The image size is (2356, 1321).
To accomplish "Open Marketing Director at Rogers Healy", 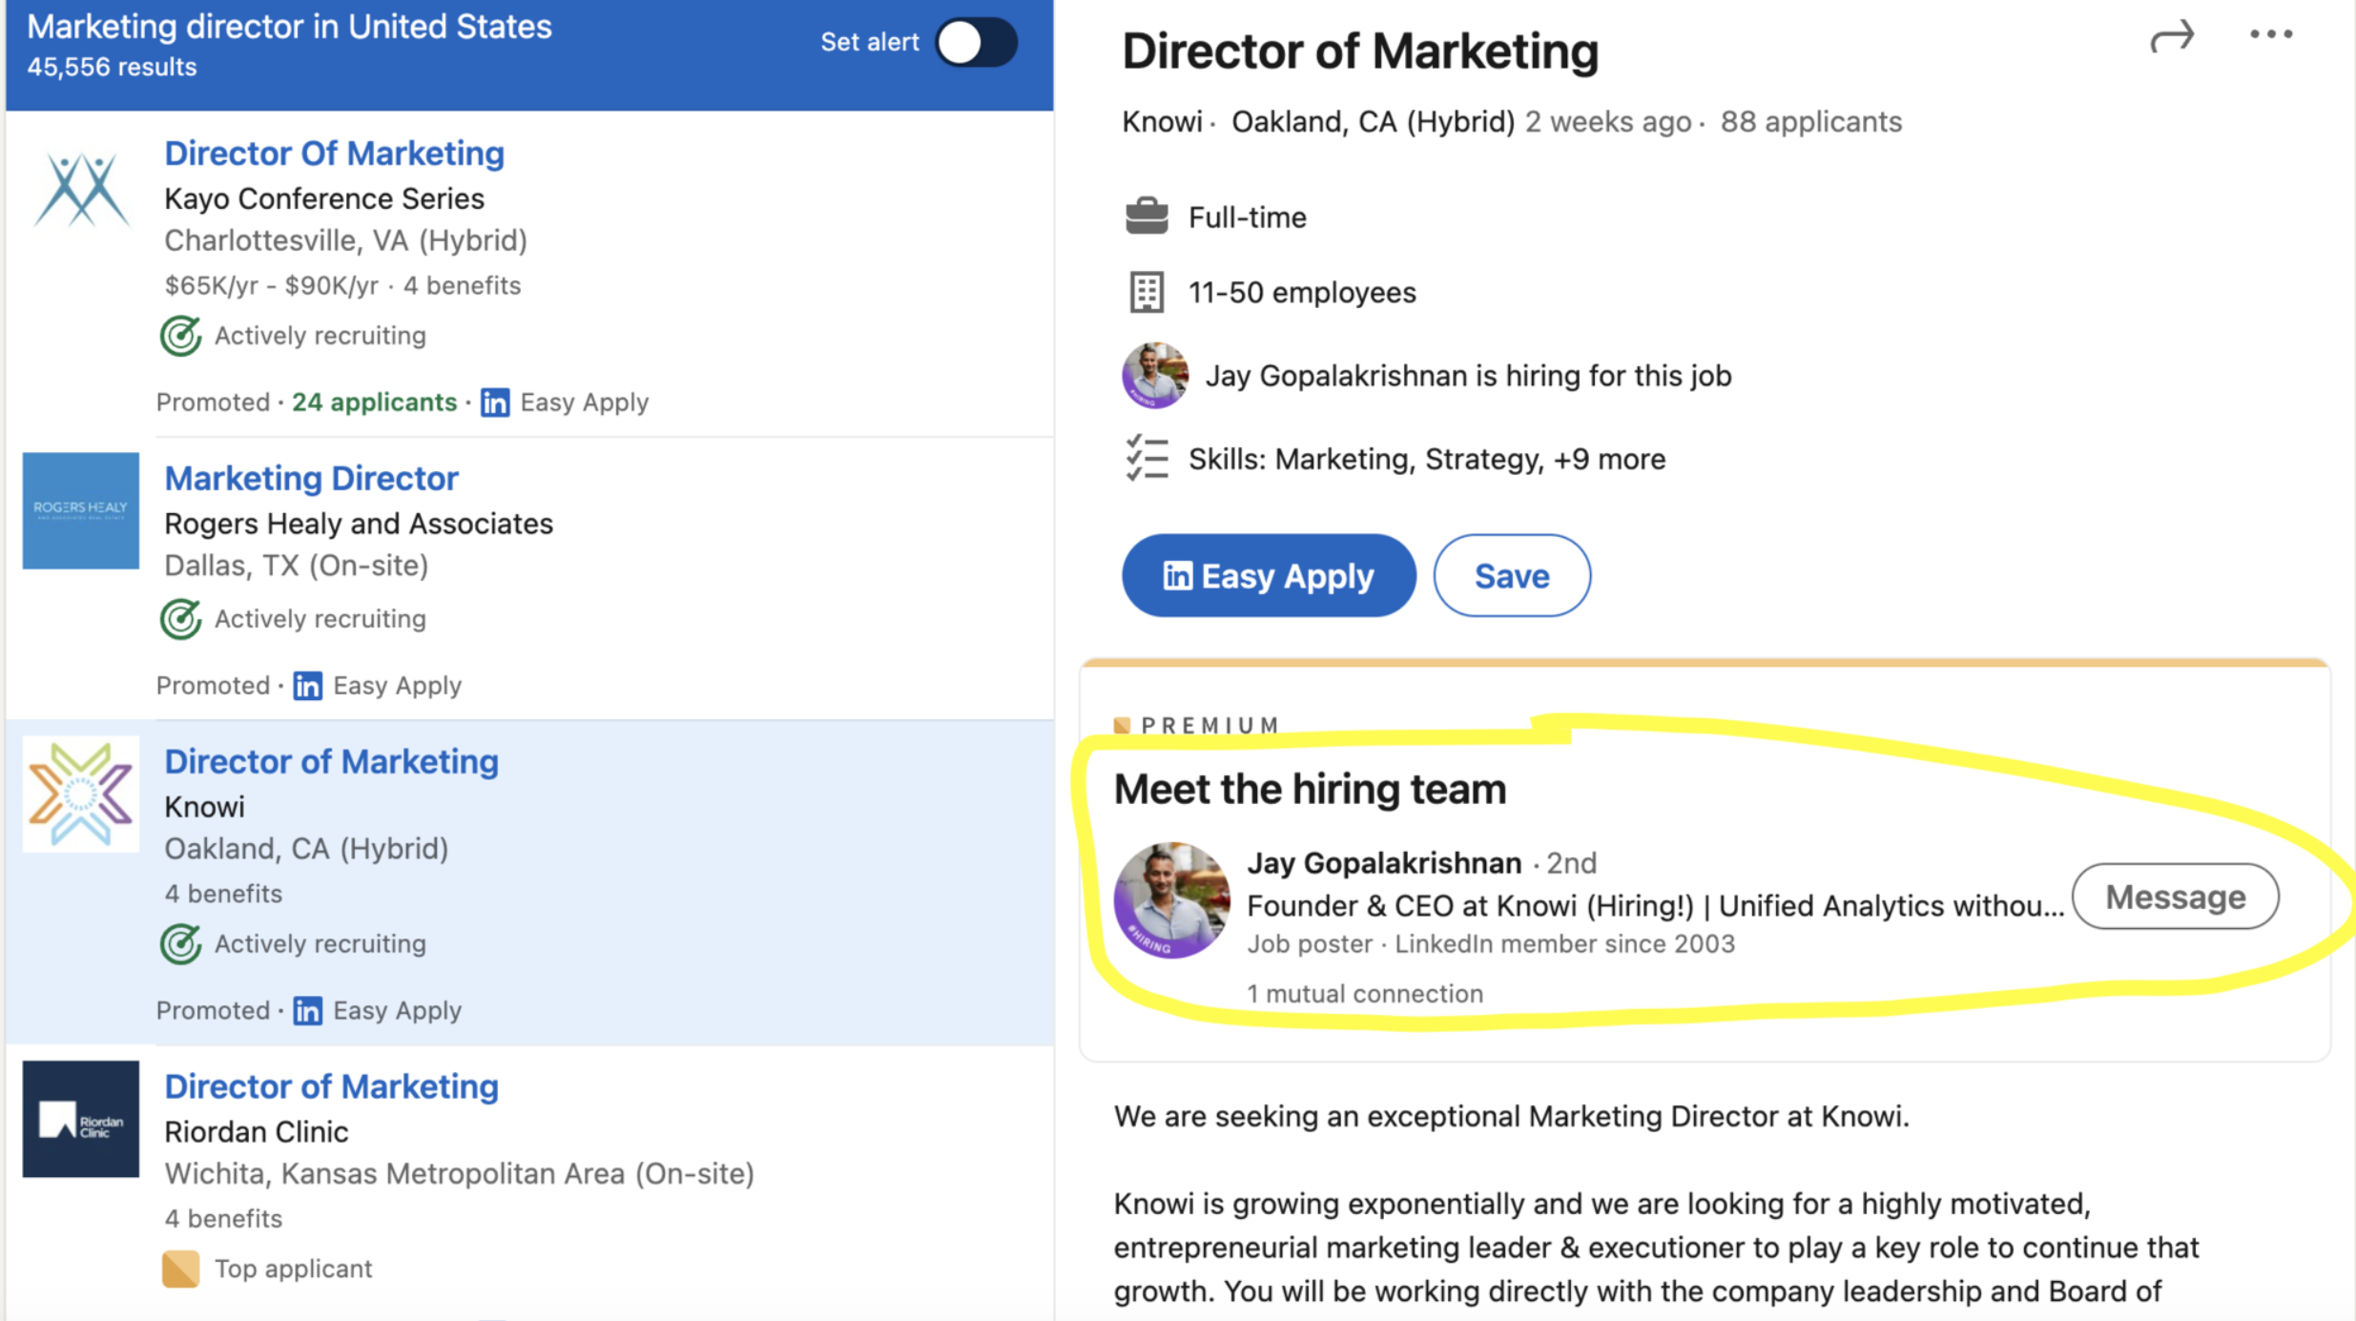I will (x=311, y=478).
